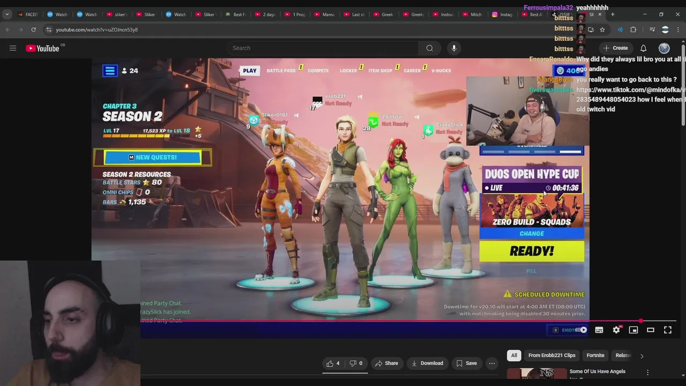Share the video
This screenshot has width=686, height=386.
(386, 363)
